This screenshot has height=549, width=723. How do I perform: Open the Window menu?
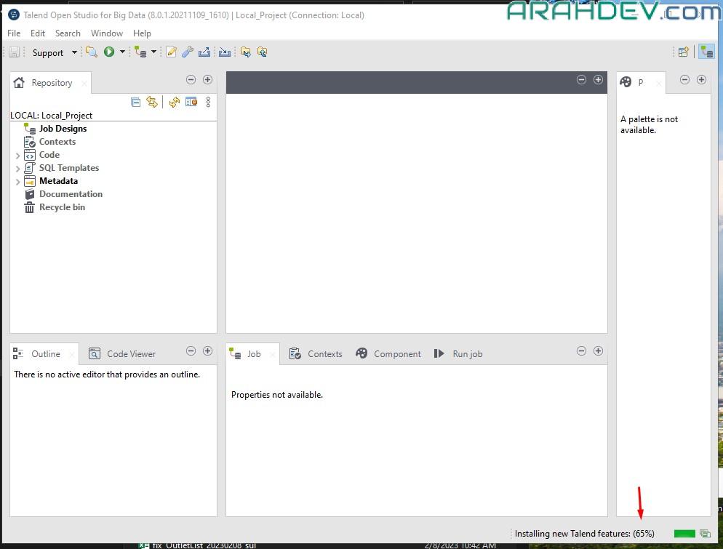pos(106,33)
